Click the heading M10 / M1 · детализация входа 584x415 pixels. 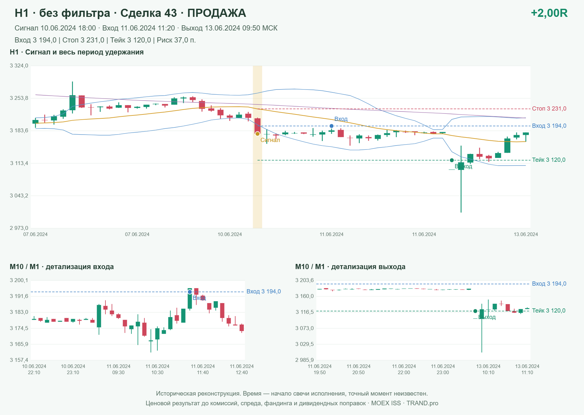tap(62, 267)
